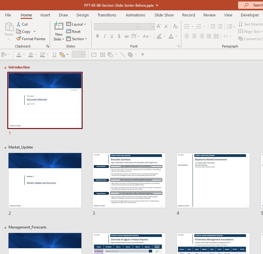Click the Introduction section header
This screenshot has width=263, height=254.
coord(19,67)
